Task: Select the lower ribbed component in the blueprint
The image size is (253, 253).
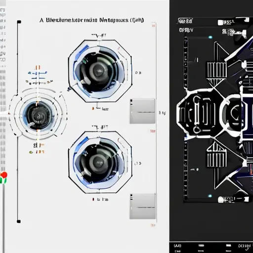Action: tap(216, 160)
